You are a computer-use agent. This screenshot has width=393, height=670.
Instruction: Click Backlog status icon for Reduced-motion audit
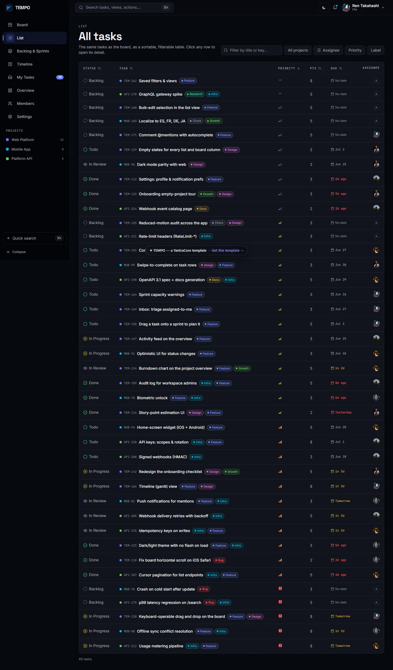(x=85, y=223)
